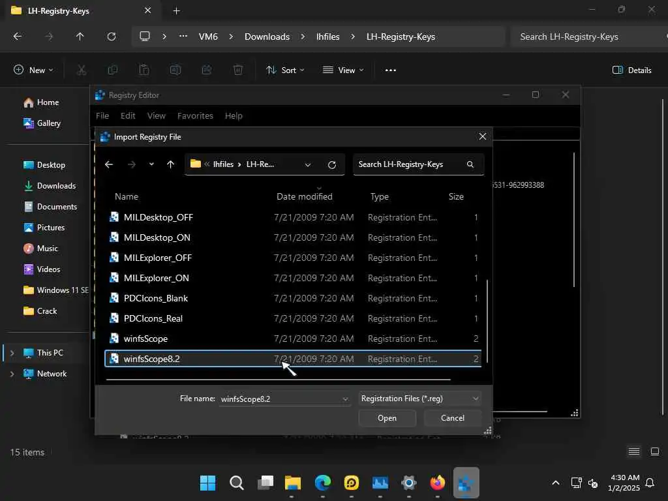Open the Windows Start menu
Viewport: 668px width, 501px height.
tap(208, 483)
